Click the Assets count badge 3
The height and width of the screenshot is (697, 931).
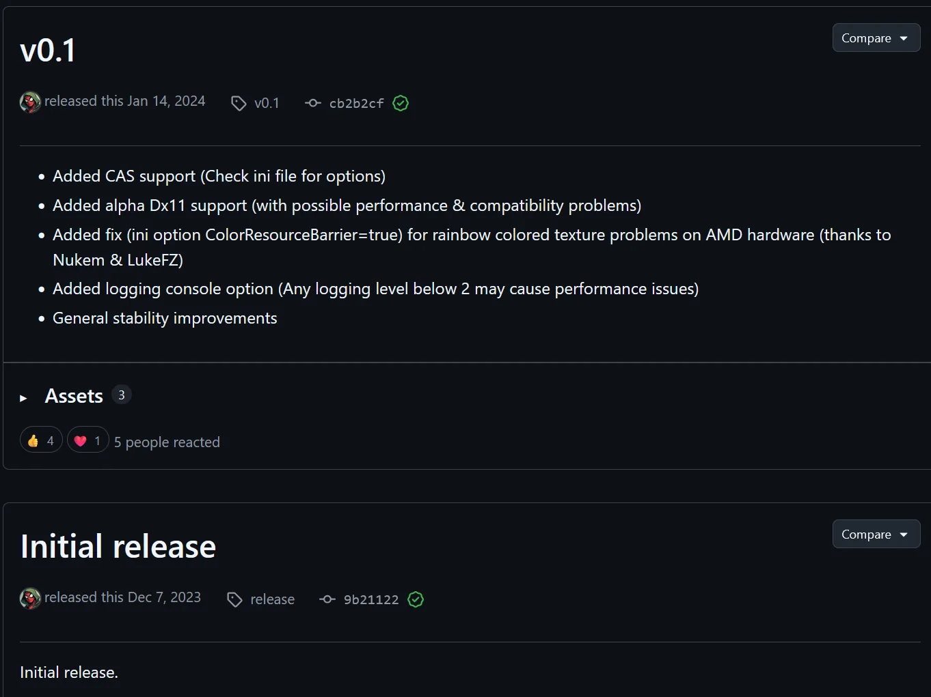(x=122, y=395)
